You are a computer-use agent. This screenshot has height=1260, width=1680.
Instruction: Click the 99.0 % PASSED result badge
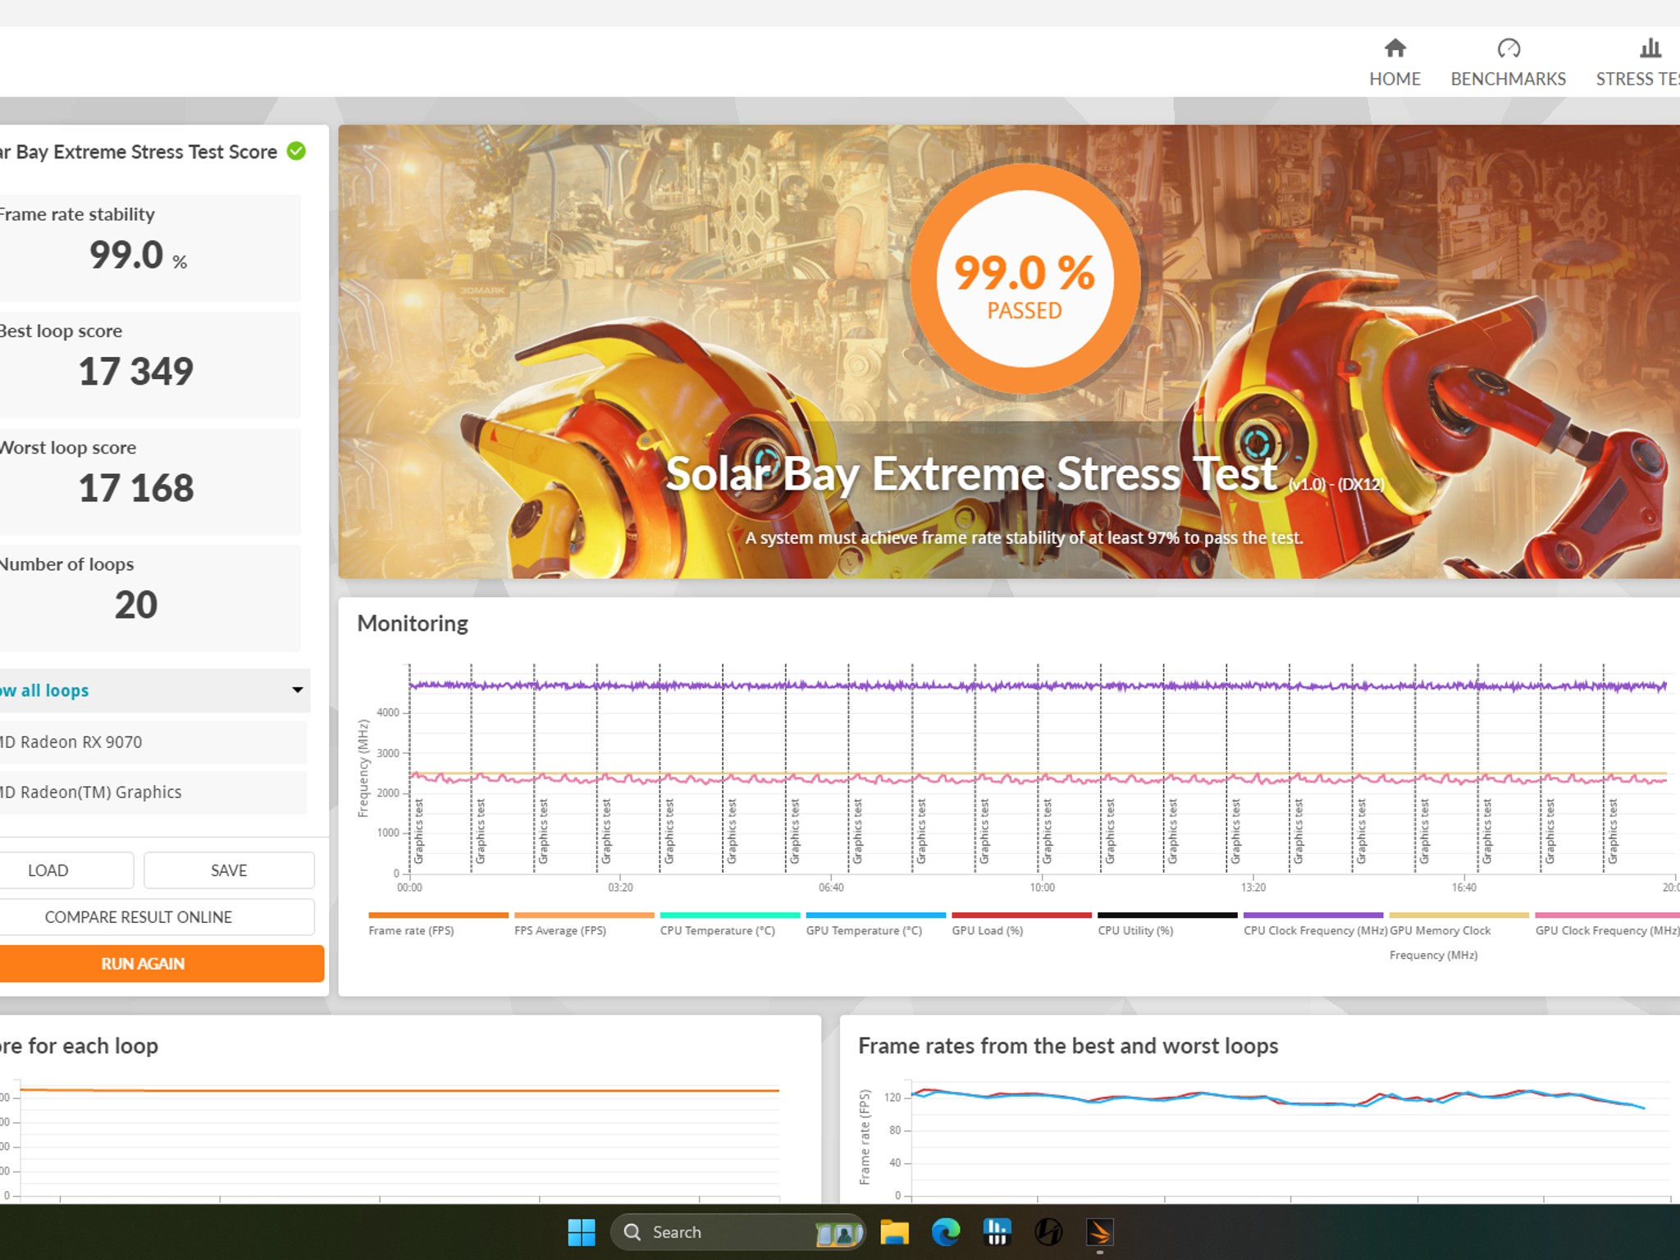point(1025,280)
